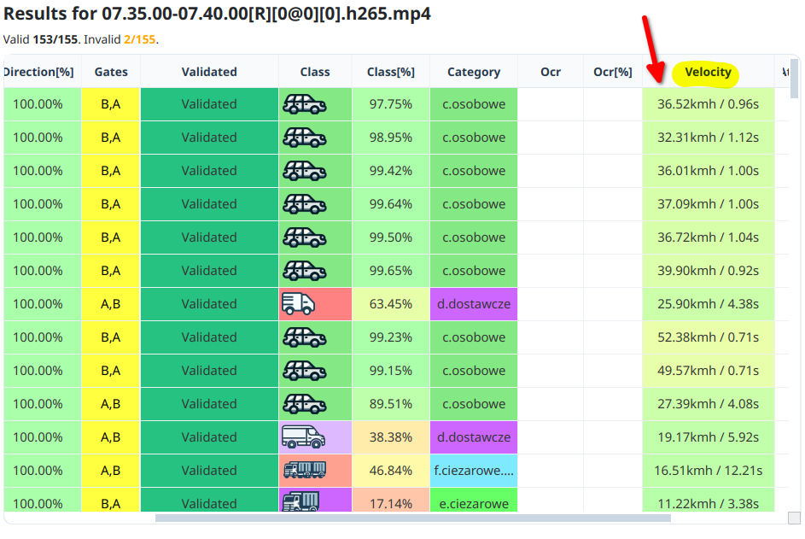The height and width of the screenshot is (539, 805).
Task: Click velocity cell 16.51kmh / 12.21s
Action: 709,471
